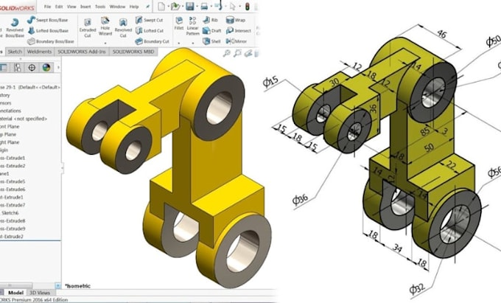Select the Revolved Boss/Base tool
Image resolution: width=501 pixels, height=303 pixels.
(15, 28)
